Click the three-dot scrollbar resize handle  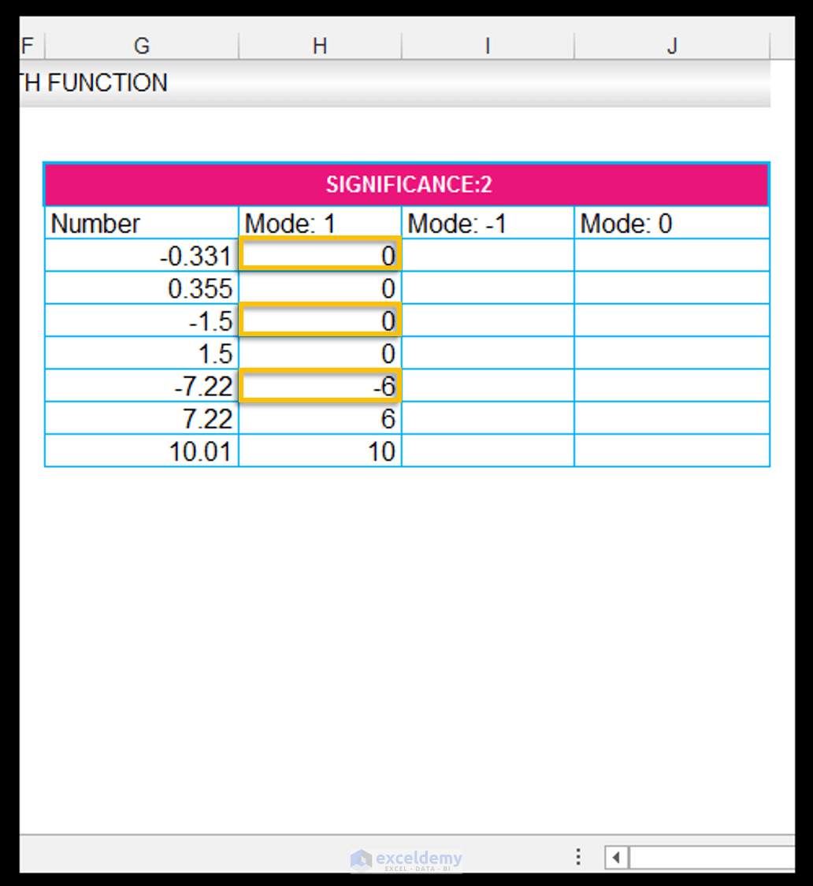(578, 857)
